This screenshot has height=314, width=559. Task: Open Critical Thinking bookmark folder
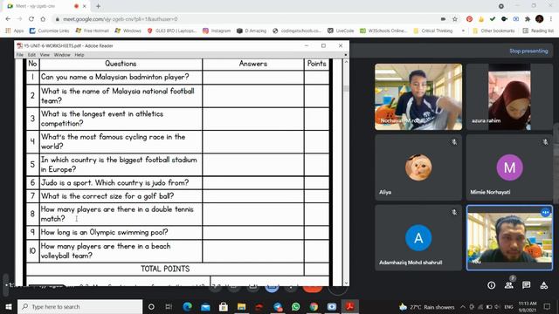click(x=433, y=31)
